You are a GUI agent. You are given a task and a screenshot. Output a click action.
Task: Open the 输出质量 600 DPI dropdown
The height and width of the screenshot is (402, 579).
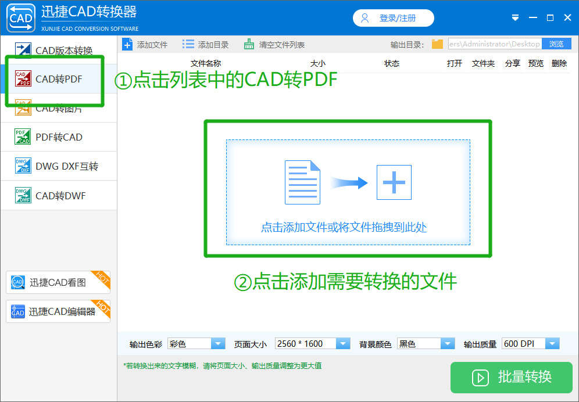pyautogui.click(x=531, y=344)
